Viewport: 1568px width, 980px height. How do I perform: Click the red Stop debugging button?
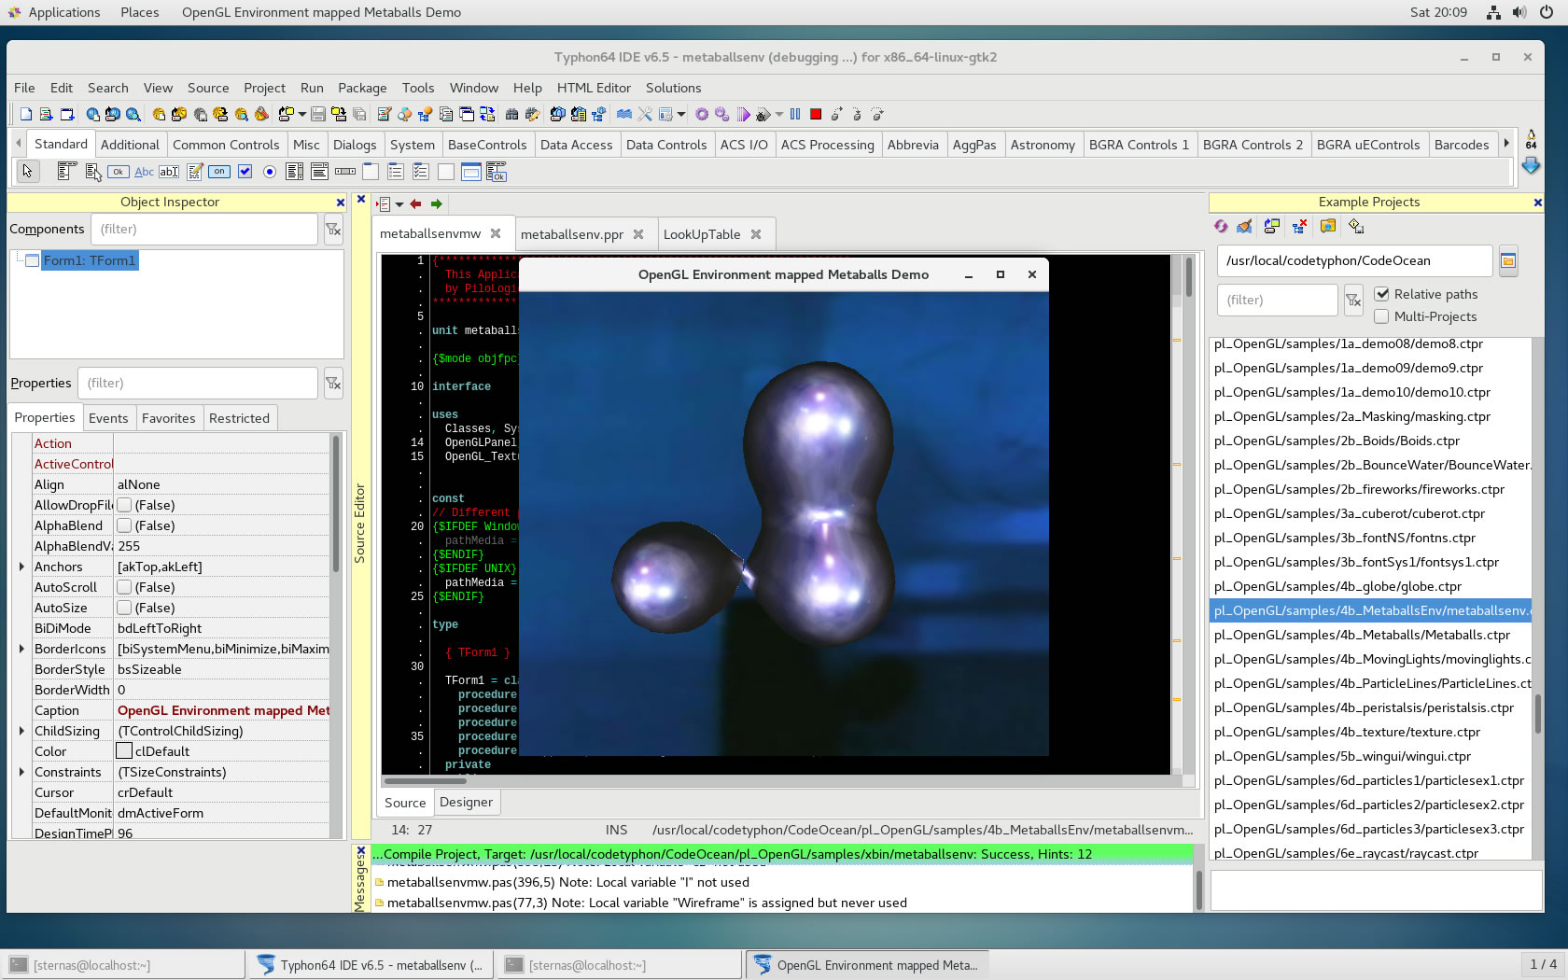click(x=816, y=114)
